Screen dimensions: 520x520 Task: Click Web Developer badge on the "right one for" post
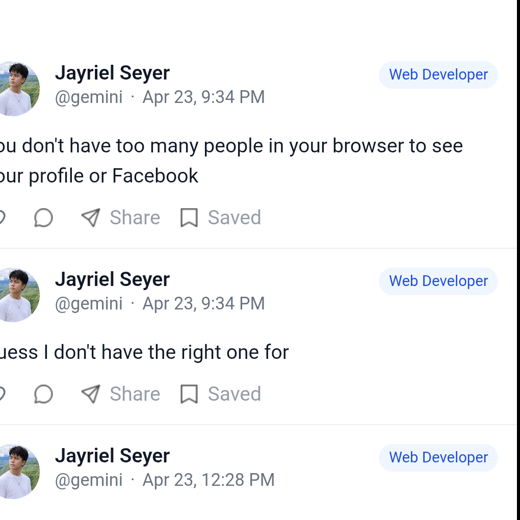click(x=438, y=281)
